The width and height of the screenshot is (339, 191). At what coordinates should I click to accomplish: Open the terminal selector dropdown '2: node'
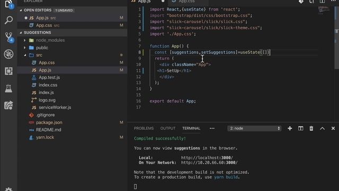[254, 128]
